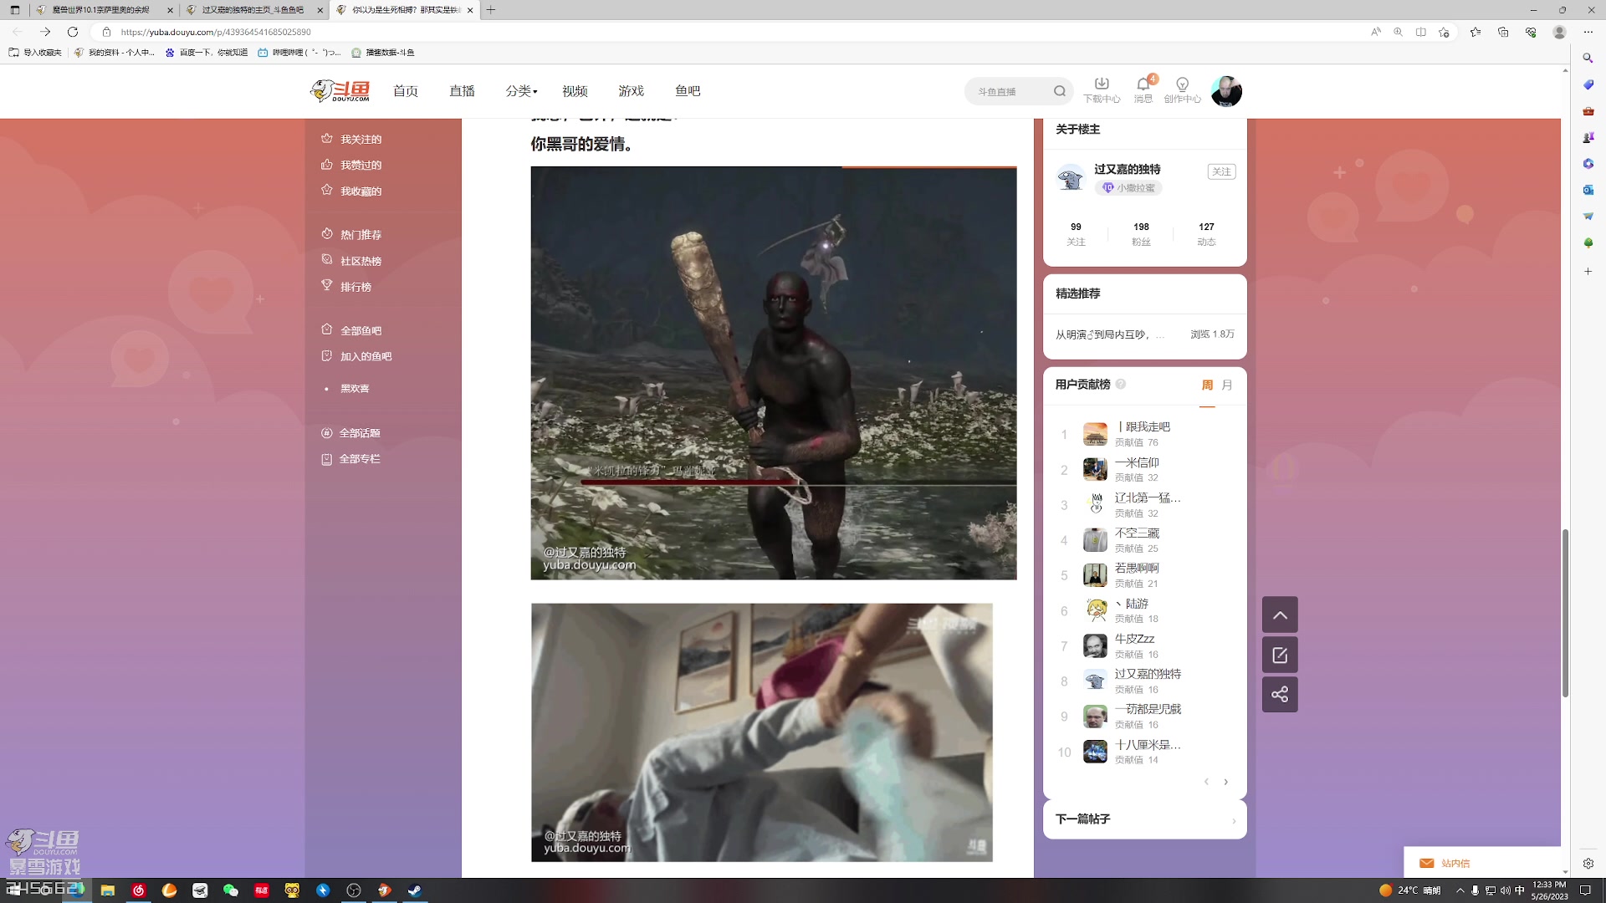Image resolution: width=1606 pixels, height=903 pixels.
Task: Open ranked user 牛皮Zzz
Action: [1133, 638]
